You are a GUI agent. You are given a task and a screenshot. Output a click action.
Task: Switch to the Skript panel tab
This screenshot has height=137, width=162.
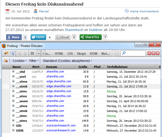81,53
